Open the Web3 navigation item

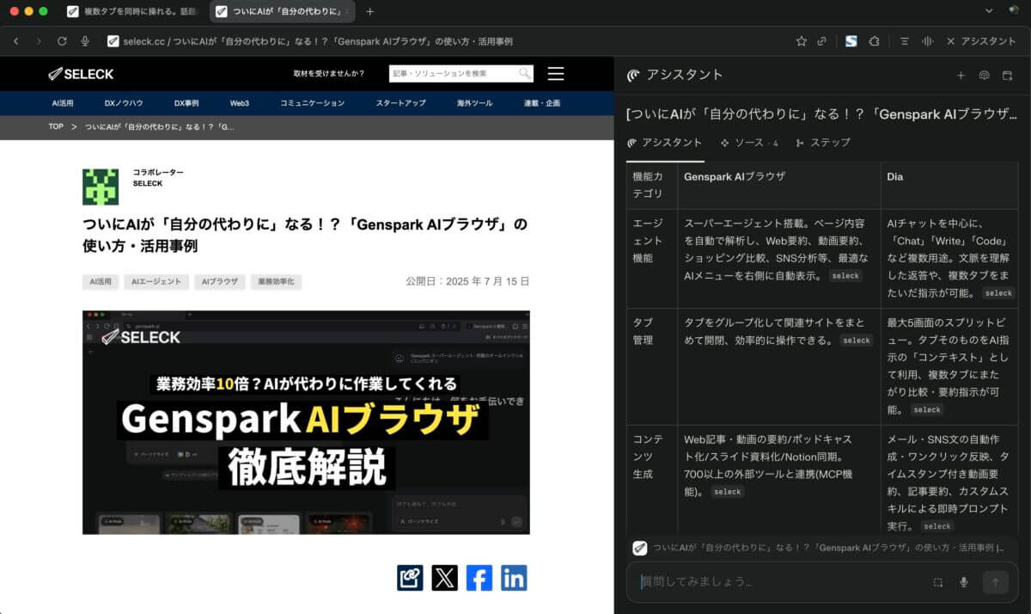pyautogui.click(x=239, y=103)
